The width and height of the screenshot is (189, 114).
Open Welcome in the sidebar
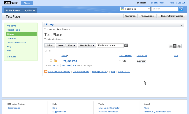(x=11, y=26)
